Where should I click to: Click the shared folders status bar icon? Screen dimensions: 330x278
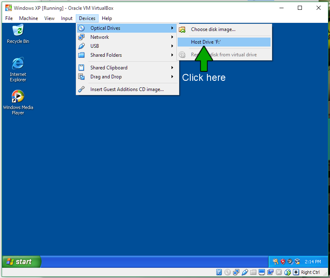point(253,272)
